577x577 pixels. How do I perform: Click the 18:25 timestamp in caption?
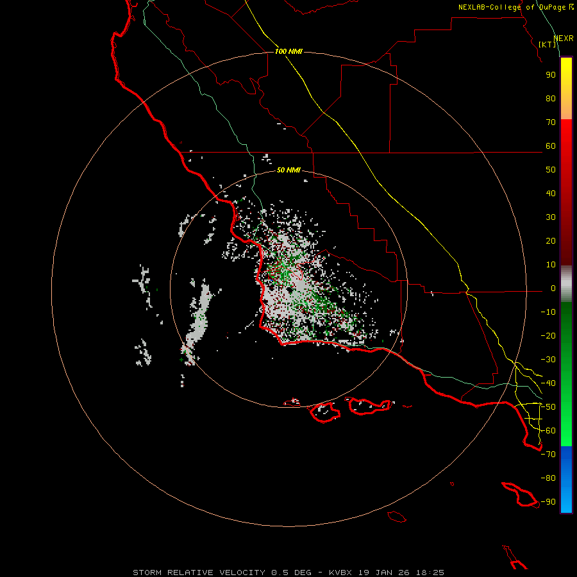(x=430, y=573)
